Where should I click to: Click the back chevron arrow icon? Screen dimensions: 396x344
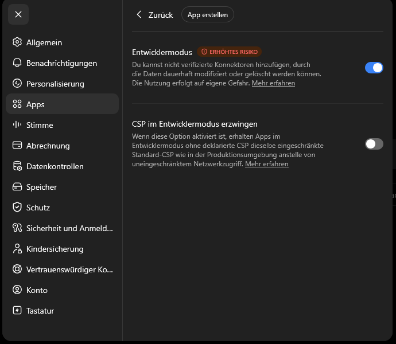point(139,15)
